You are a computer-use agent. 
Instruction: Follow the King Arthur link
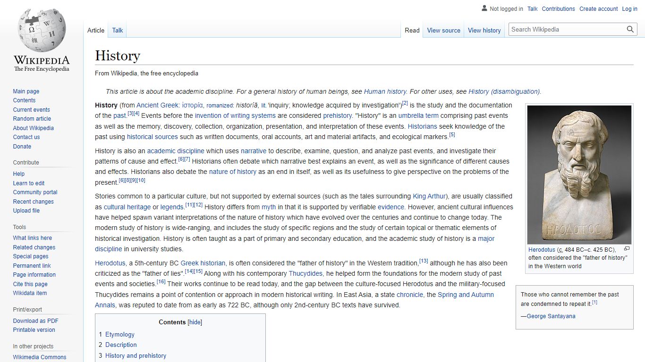tap(429, 196)
